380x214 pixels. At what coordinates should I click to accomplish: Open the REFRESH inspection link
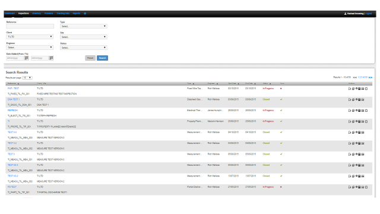click(x=12, y=110)
